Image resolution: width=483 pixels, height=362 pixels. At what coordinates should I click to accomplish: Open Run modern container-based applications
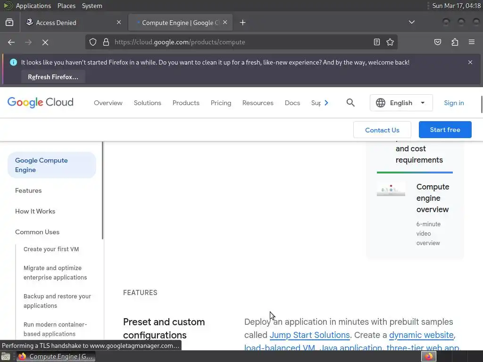55,329
